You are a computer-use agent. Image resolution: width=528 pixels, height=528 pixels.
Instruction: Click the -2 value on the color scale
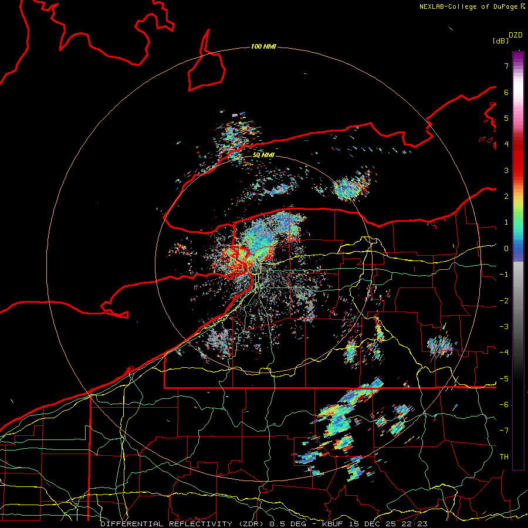(504, 300)
